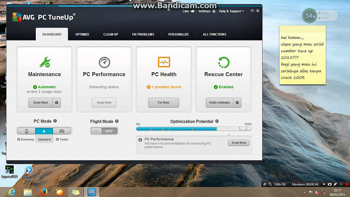Open the Personalize tab
This screenshot has height=197, width=350.
tap(179, 34)
